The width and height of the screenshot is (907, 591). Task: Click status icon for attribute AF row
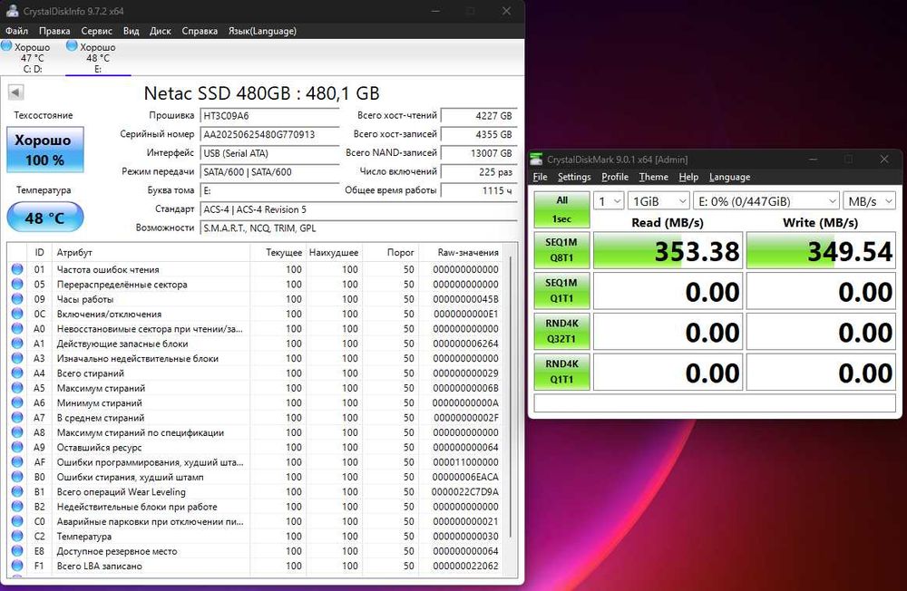pyautogui.click(x=17, y=462)
